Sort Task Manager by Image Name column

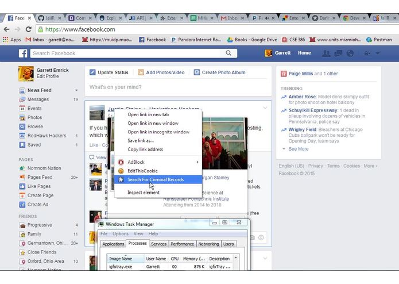pos(126,259)
